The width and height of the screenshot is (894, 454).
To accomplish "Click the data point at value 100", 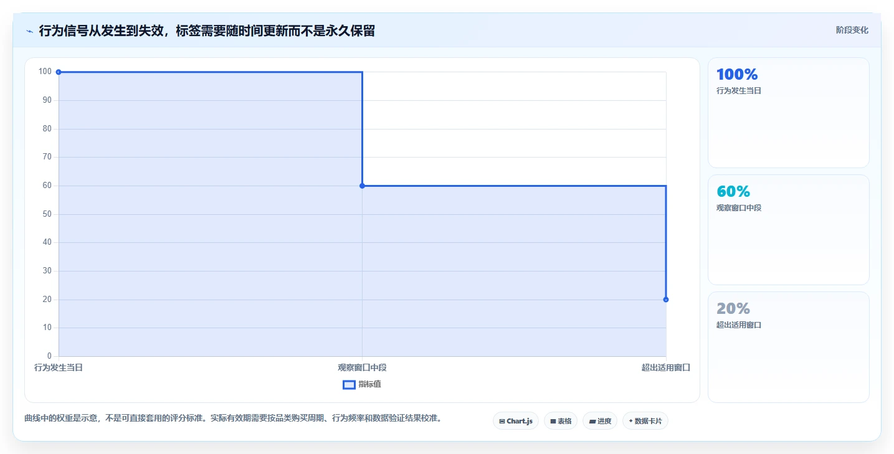I will (59, 72).
